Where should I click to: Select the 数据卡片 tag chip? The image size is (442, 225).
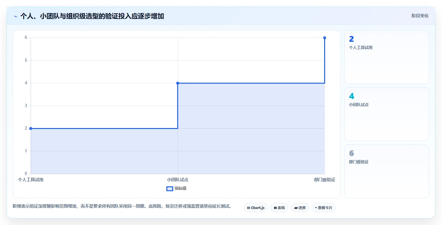(324, 208)
